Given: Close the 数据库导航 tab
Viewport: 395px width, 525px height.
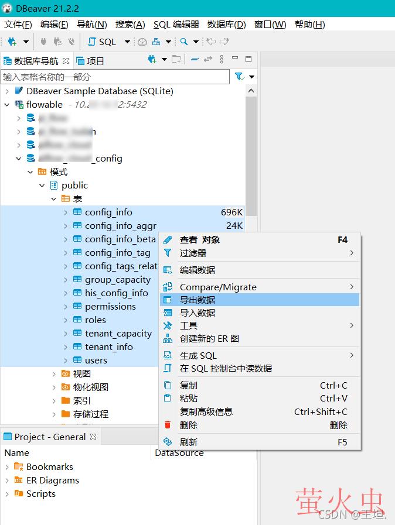Looking at the screenshot, I should click(x=66, y=61).
